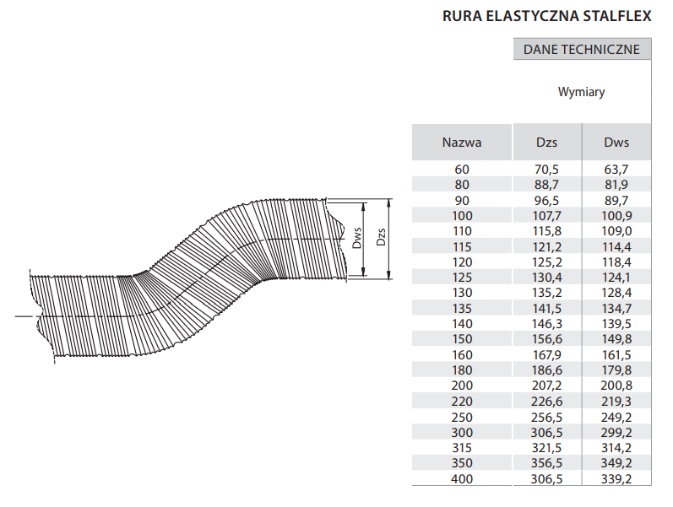673x507 pixels.
Task: Select the DANE TECHNICZNE header
Action: (x=582, y=49)
